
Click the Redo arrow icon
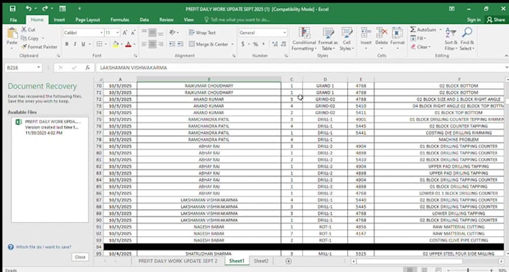pos(45,9)
